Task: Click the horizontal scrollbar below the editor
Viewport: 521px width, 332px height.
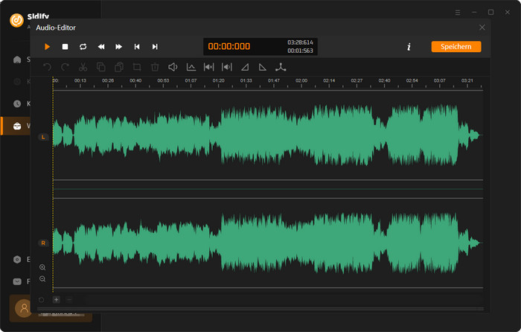Action: 260,309
